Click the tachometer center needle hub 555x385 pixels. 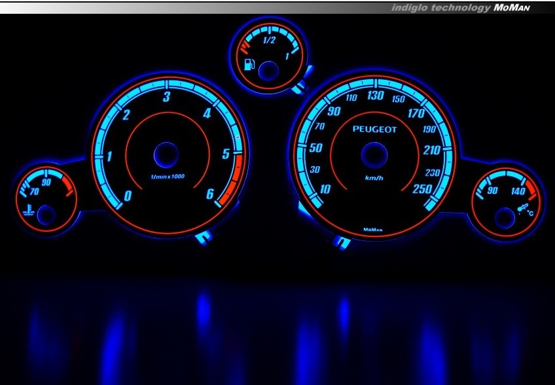(166, 155)
